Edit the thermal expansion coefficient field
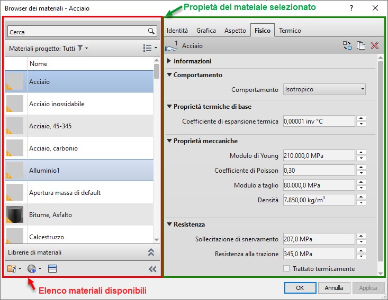This screenshot has width=388, height=300. pos(319,121)
